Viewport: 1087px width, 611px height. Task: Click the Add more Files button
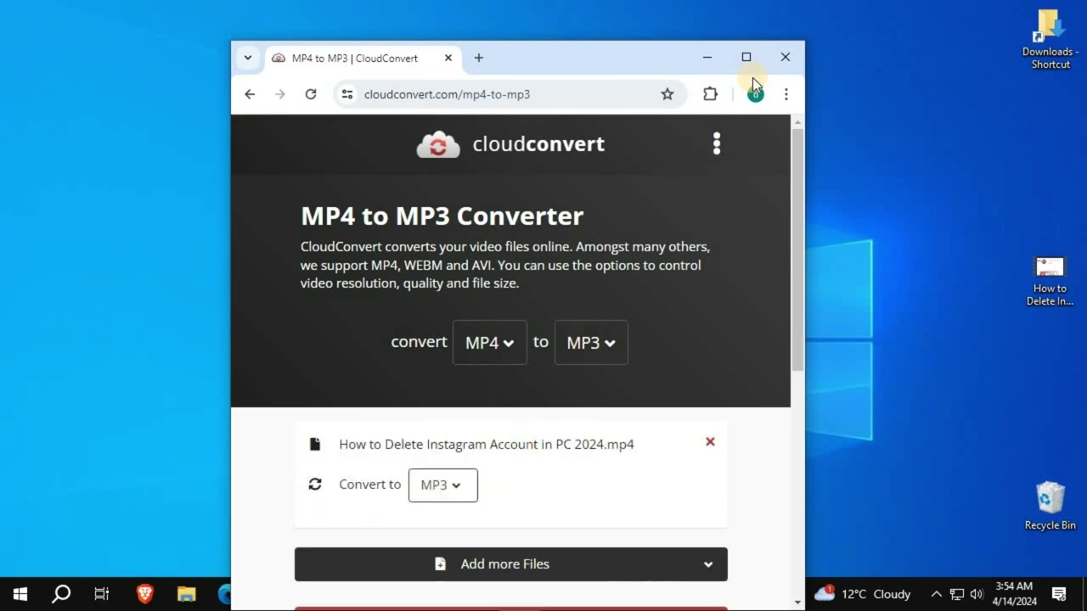[x=511, y=564]
